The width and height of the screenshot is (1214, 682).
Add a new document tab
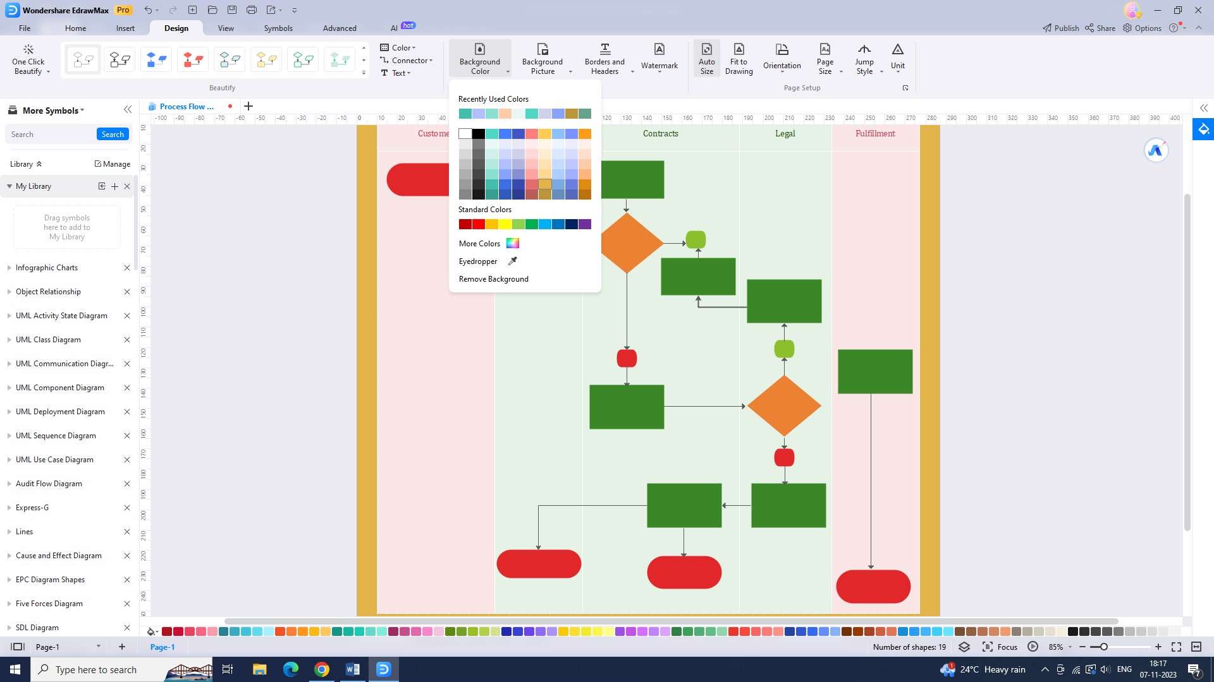pyautogui.click(x=248, y=106)
